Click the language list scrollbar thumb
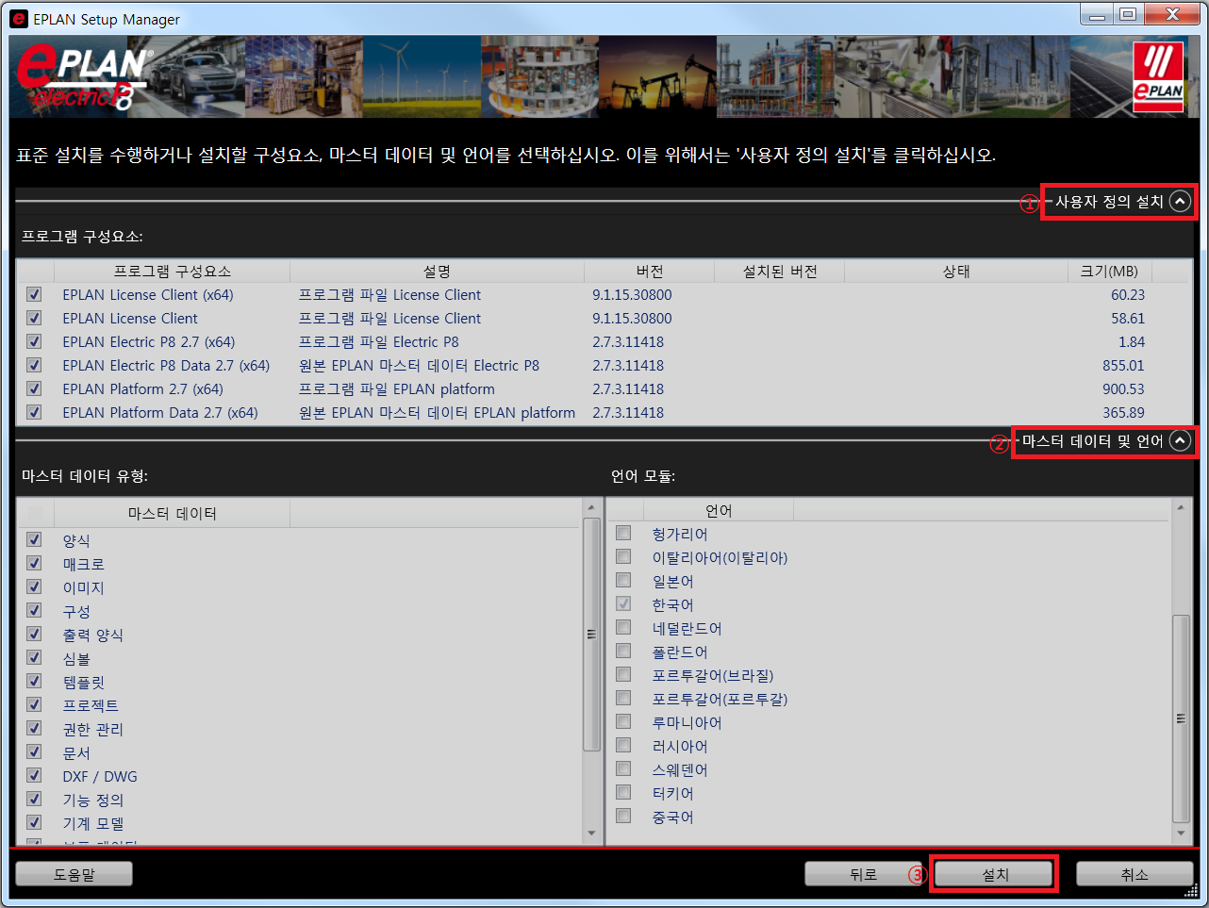The height and width of the screenshot is (908, 1209). tap(1181, 718)
